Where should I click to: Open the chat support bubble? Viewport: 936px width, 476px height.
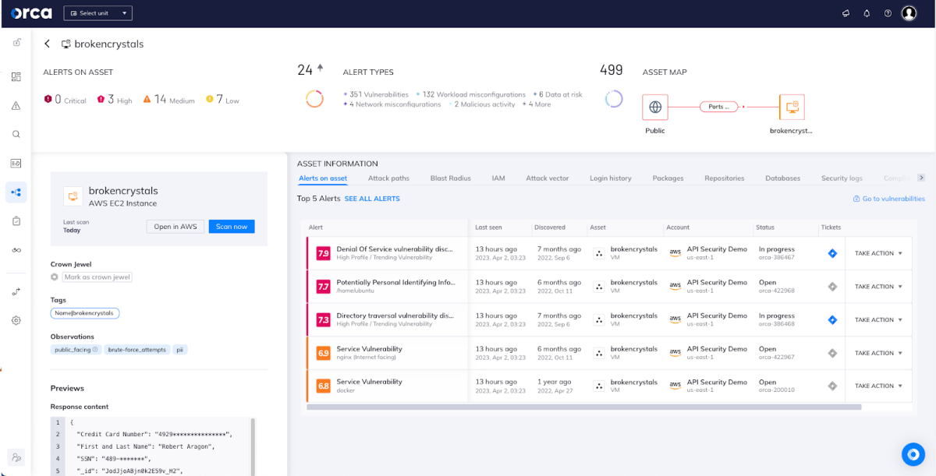coord(913,454)
